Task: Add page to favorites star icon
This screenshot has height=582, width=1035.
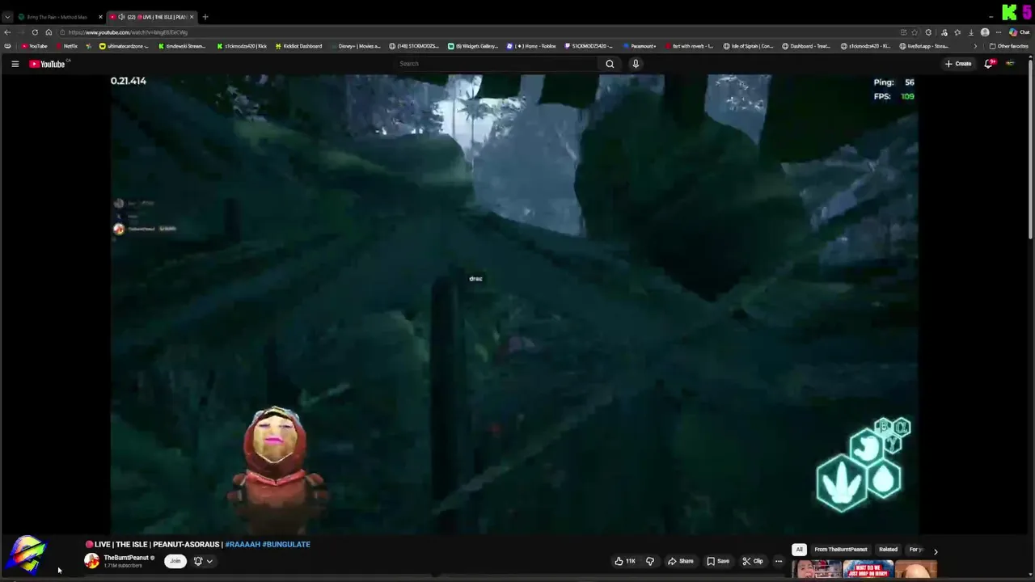Action: tap(916, 32)
